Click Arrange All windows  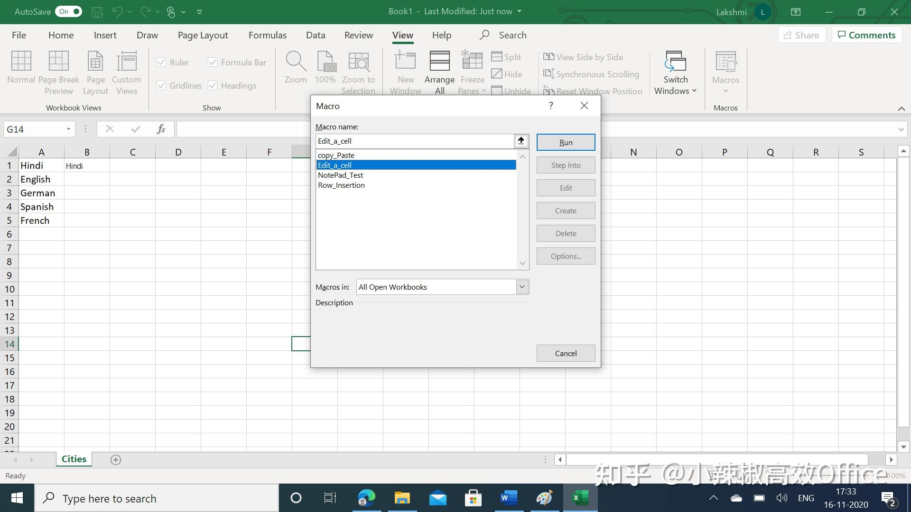point(439,71)
